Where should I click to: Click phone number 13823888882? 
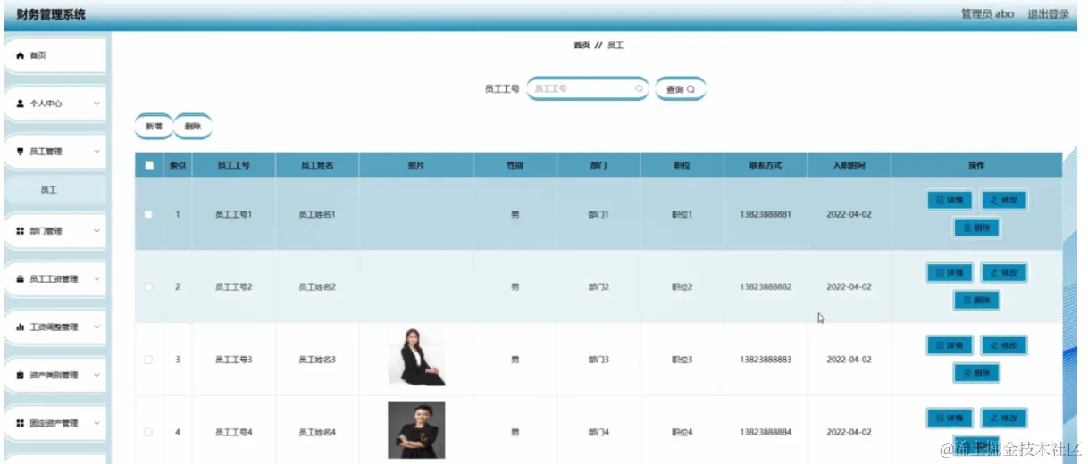pos(766,287)
